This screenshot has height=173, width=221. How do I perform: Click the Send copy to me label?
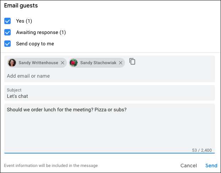pos(35,44)
